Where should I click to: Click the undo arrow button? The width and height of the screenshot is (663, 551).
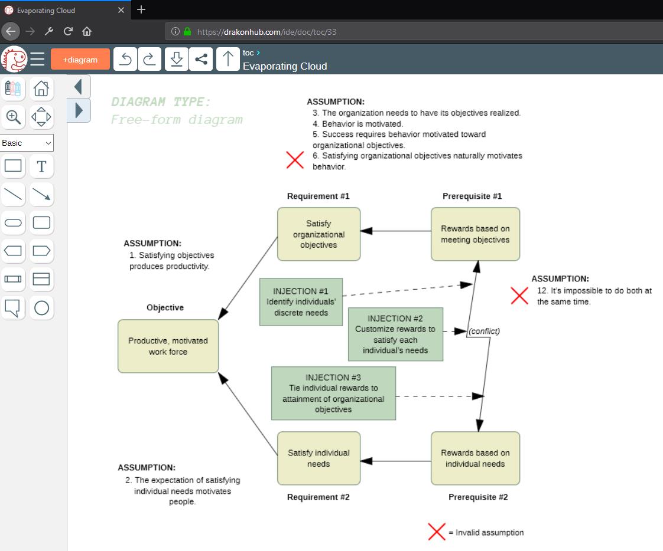[125, 59]
